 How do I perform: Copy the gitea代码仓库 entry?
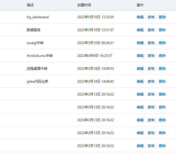151,82
